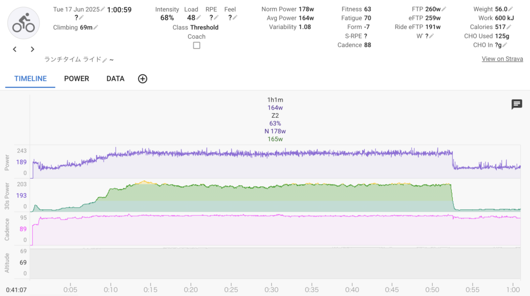Go to previous activity arrow

(14, 49)
